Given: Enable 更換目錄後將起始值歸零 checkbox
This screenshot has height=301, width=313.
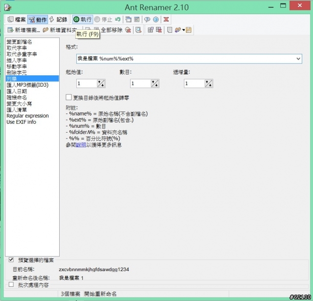Looking at the screenshot, I should click(68, 97).
